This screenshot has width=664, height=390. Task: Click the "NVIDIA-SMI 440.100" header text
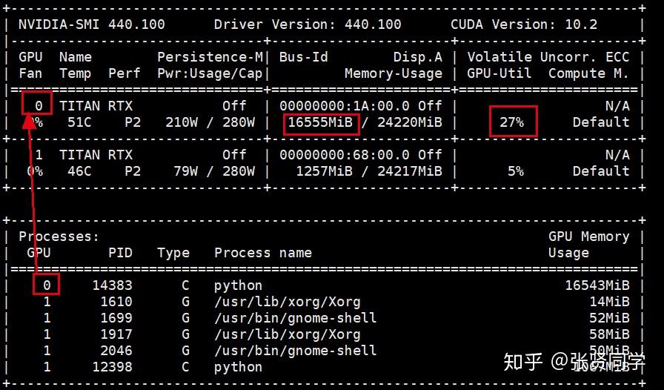point(91,24)
